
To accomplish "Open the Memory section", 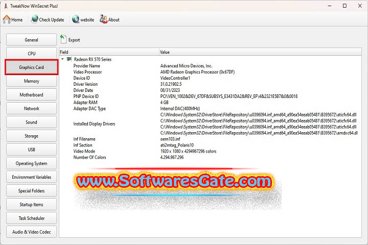I will point(31,81).
